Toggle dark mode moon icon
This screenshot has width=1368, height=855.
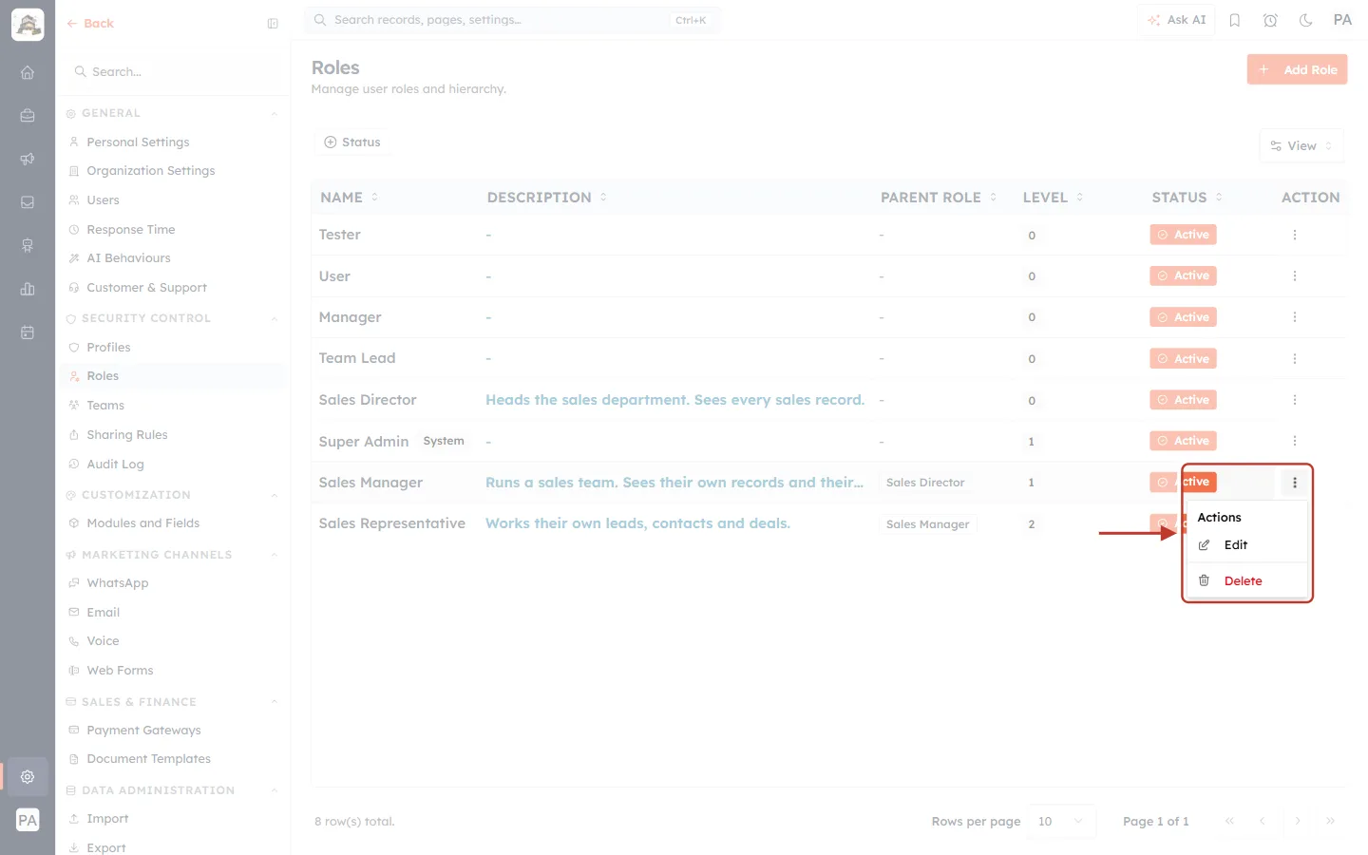click(x=1306, y=20)
